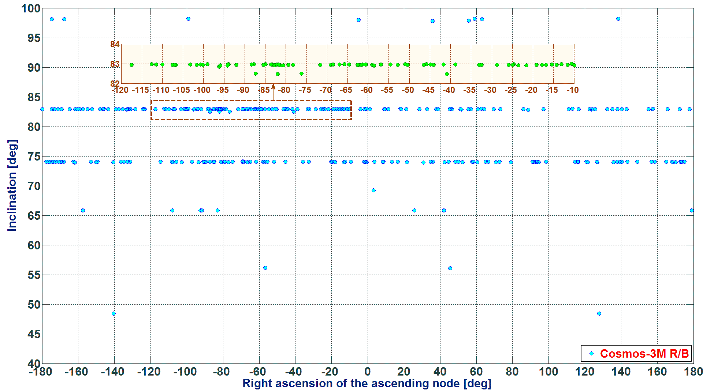This screenshot has height=392, width=703.
Task: Click the 66° inclination point near RAAN -157
Action: coord(83,210)
